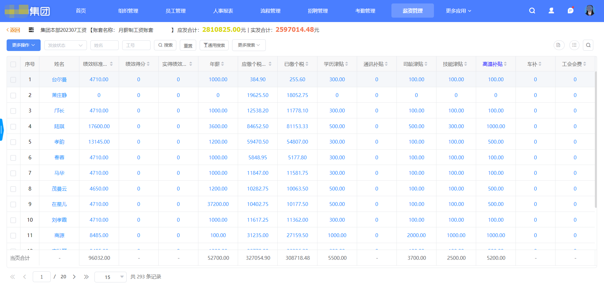Click the document export icon at right
The height and width of the screenshot is (284, 604).
click(x=559, y=45)
